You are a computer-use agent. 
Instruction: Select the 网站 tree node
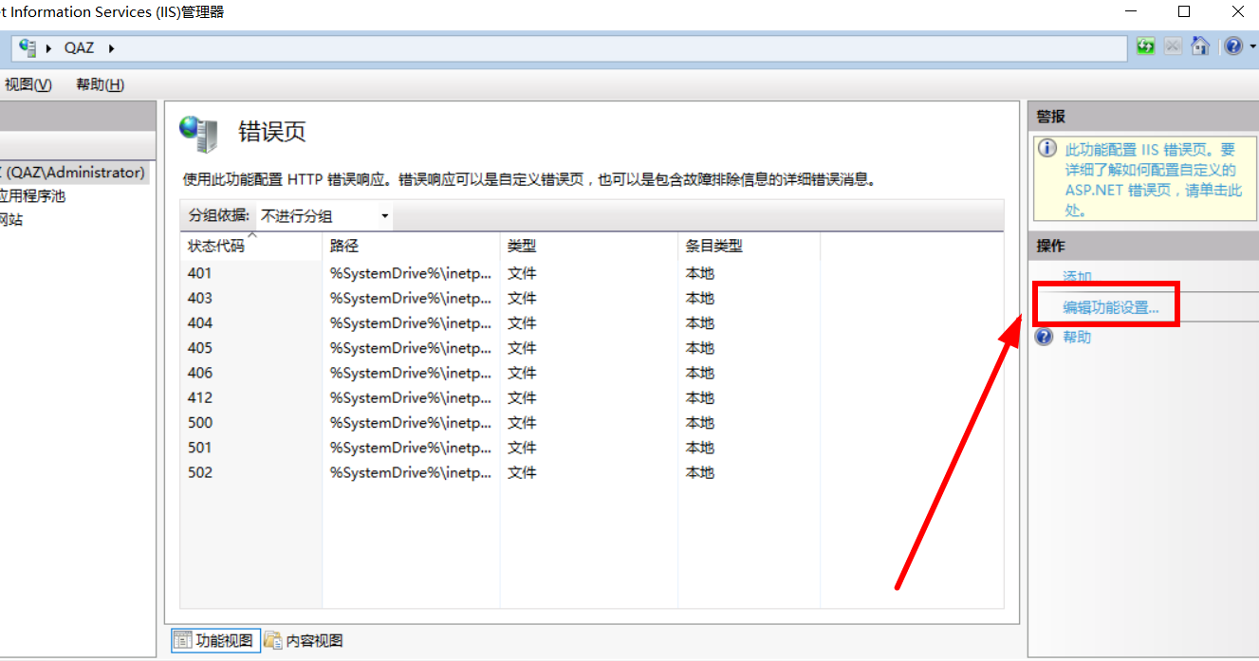(11, 220)
